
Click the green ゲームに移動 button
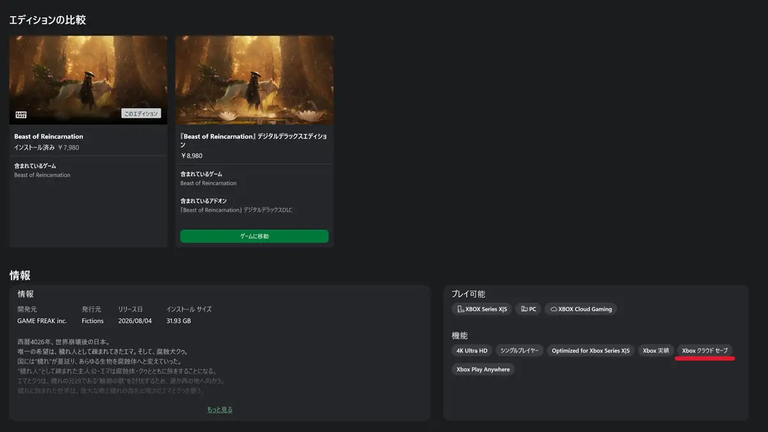coord(255,236)
